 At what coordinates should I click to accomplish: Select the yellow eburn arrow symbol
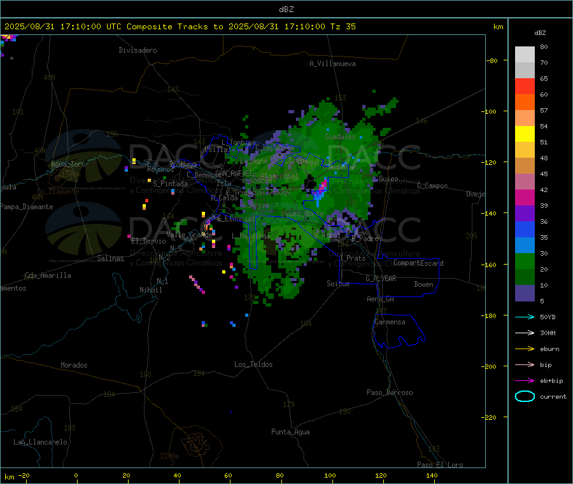pyautogui.click(x=525, y=349)
